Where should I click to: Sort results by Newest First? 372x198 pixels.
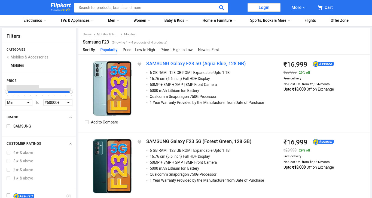tap(208, 50)
